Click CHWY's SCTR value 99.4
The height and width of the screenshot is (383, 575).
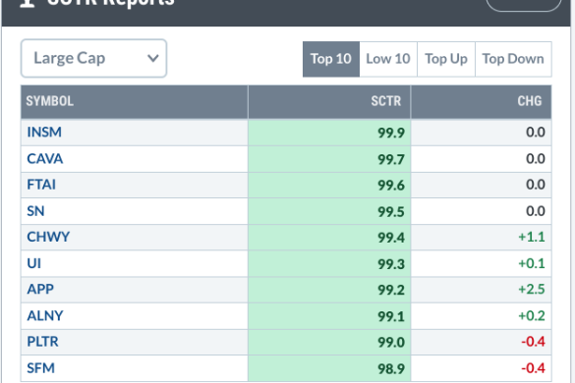[391, 238]
